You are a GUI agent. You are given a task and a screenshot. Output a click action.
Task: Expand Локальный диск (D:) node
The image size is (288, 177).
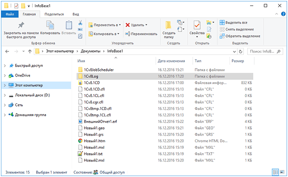(5, 95)
